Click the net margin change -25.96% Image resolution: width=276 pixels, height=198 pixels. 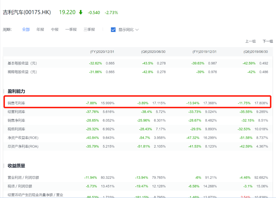(144, 120)
